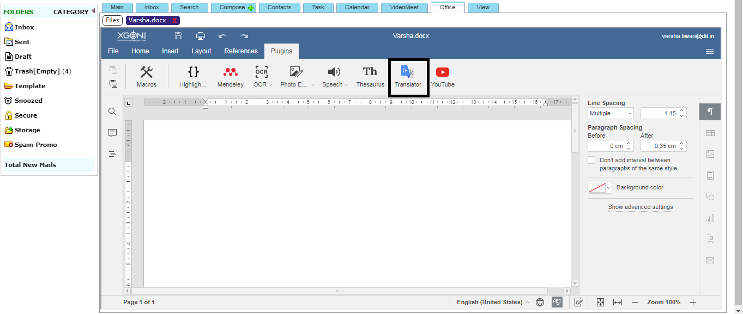The height and width of the screenshot is (314, 743).
Task: Zoom in with the plus button
Action: [693, 302]
